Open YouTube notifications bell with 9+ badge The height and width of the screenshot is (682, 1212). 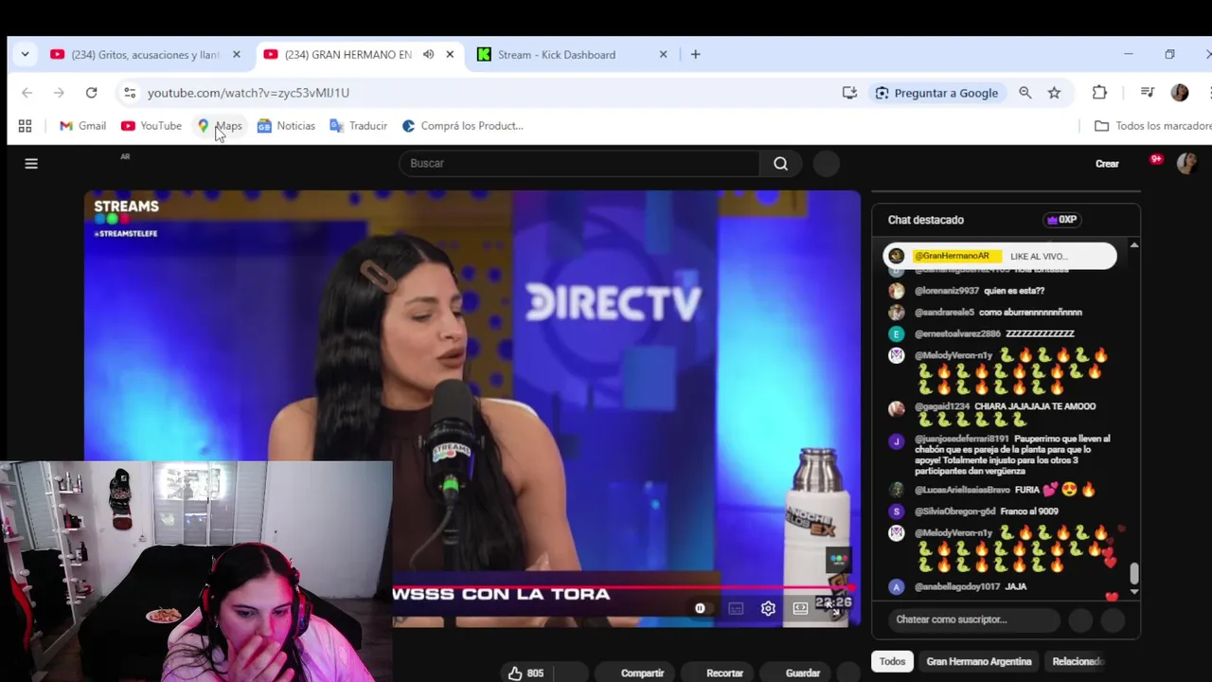tap(1154, 162)
